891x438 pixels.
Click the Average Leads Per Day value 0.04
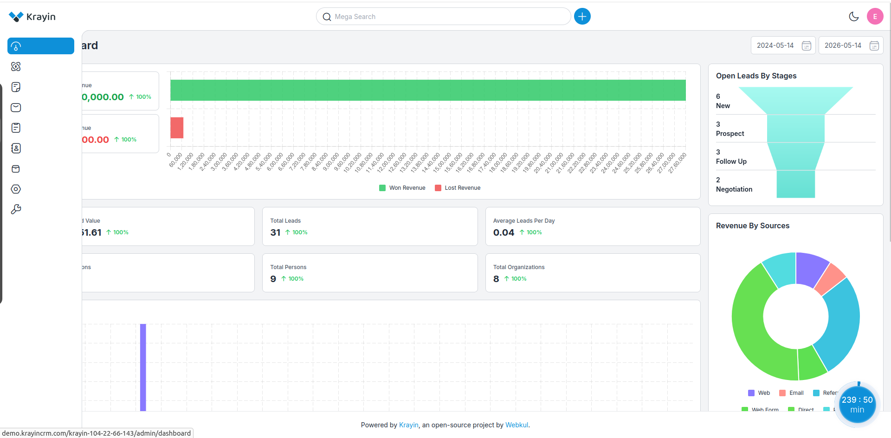(x=504, y=232)
